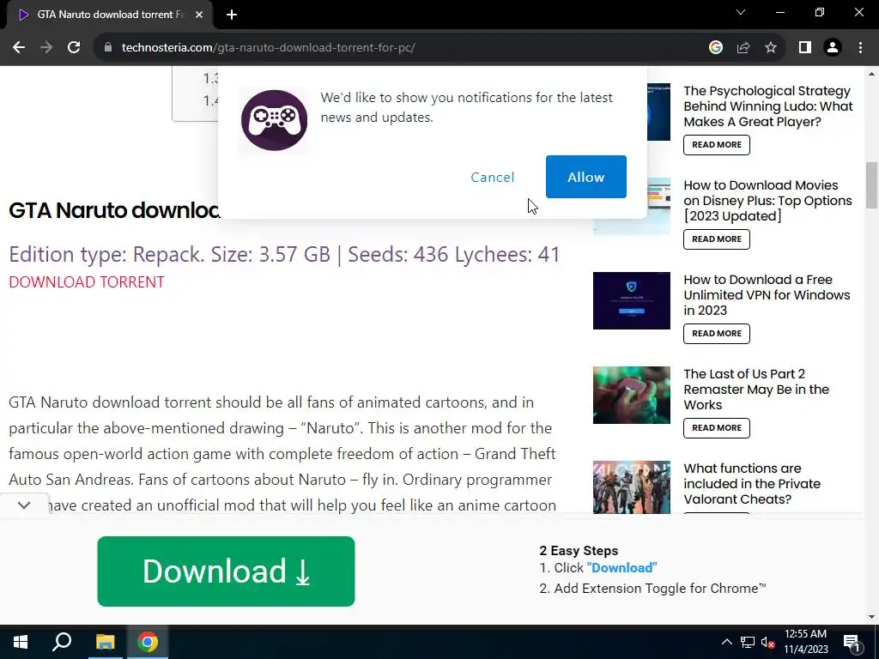Read more about Psychological Strategy Ludo
Viewport: 879px width, 659px height.
717,144
